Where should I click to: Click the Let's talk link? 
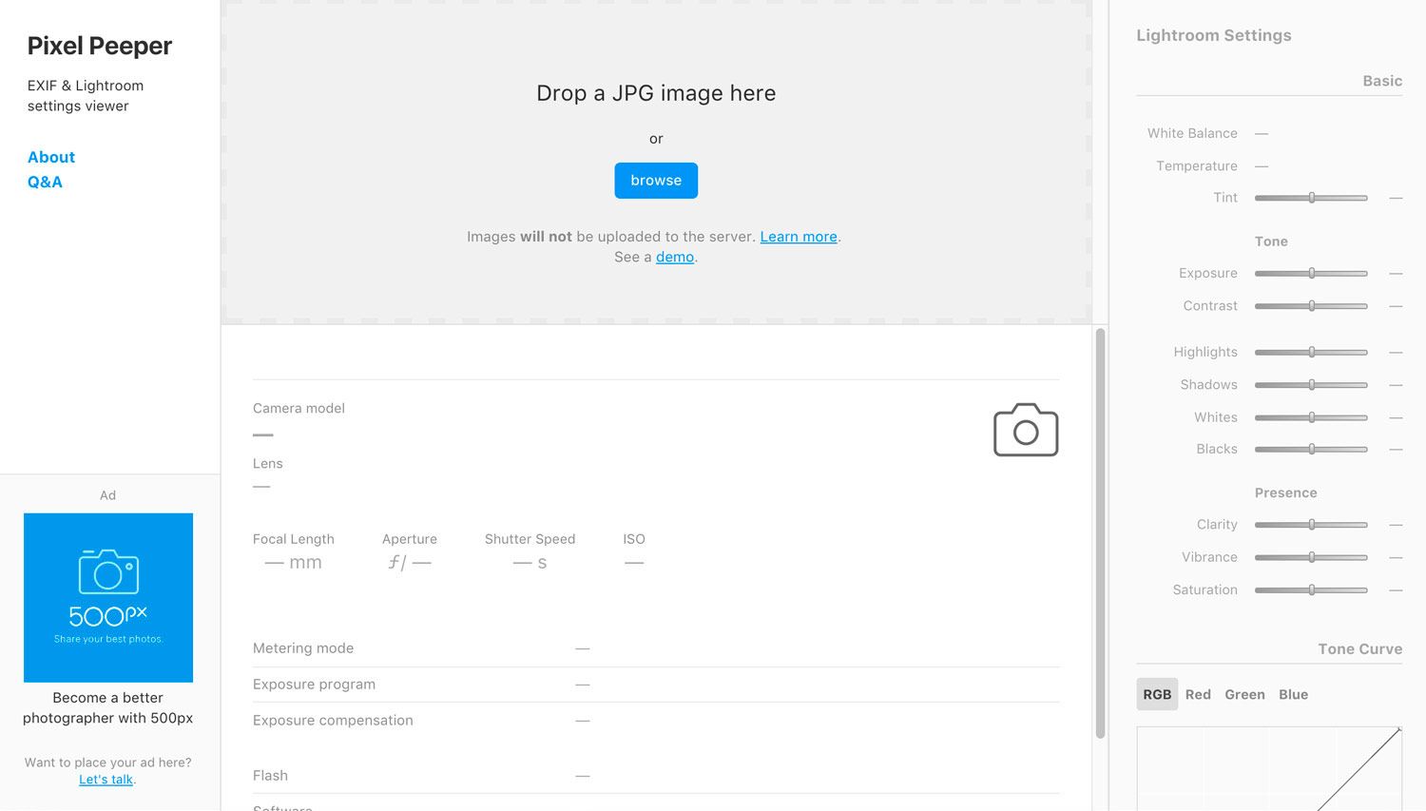106,779
